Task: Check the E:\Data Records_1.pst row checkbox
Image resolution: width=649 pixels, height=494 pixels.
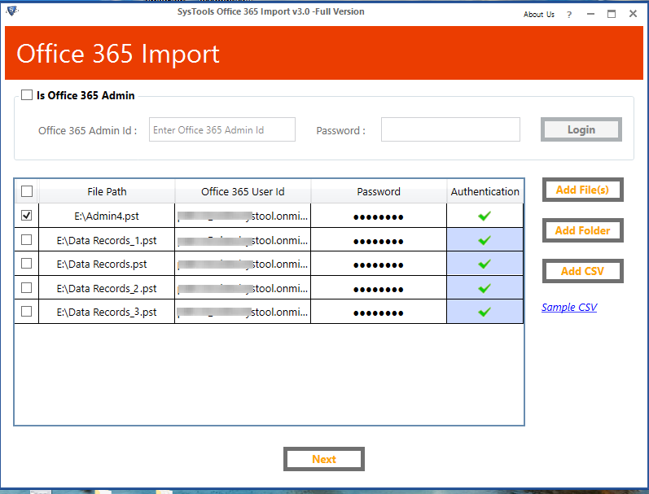Action: [x=27, y=239]
